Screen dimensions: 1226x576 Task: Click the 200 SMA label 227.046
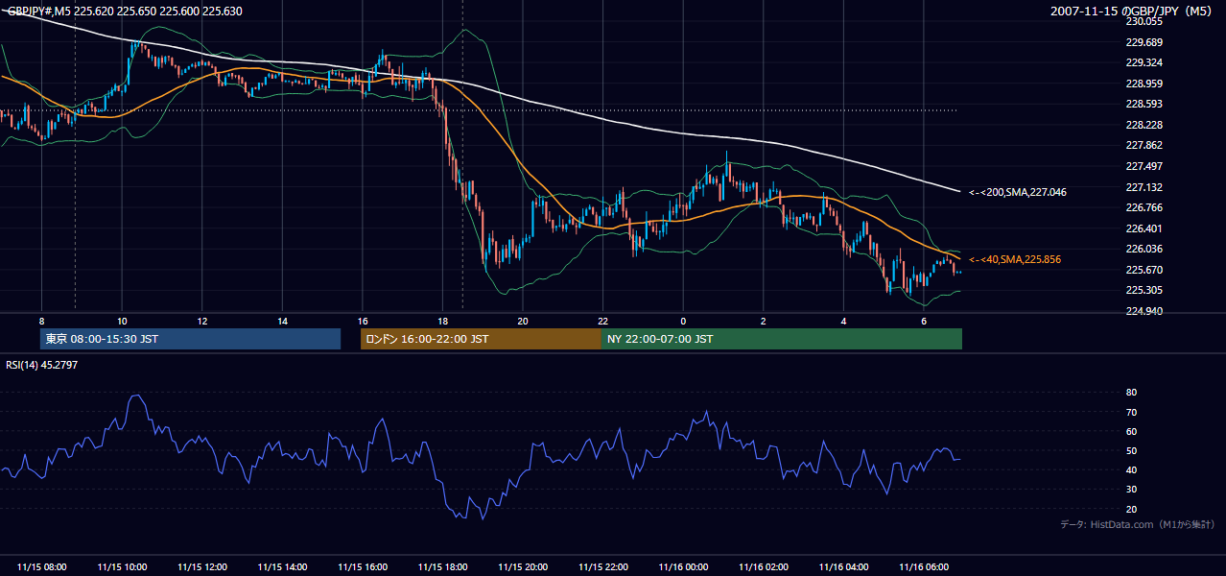1017,192
